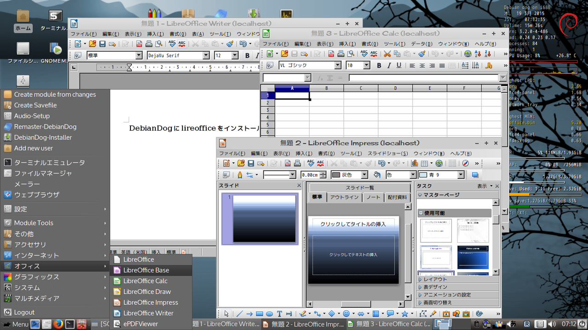Click Format paintbrush icon in Writer toolbar

(230, 44)
